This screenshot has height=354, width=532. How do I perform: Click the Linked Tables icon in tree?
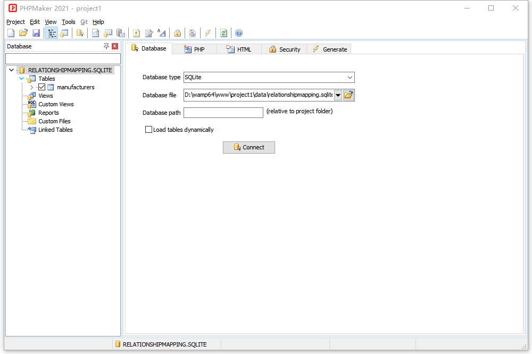[x=31, y=130]
